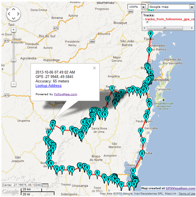Open the Google map type dropdown
The image size is (196, 197).
[171, 7]
